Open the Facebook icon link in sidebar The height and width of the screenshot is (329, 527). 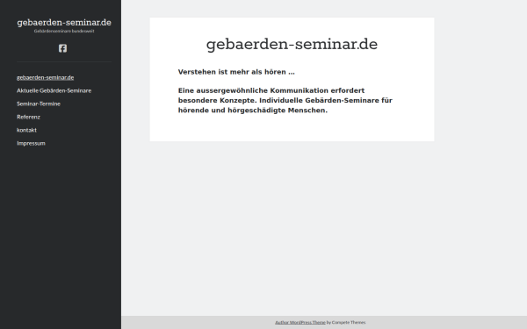point(62,48)
